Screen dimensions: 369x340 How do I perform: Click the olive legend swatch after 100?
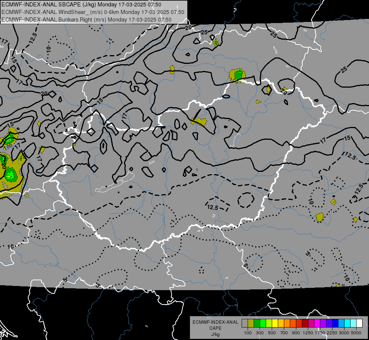coord(251,323)
